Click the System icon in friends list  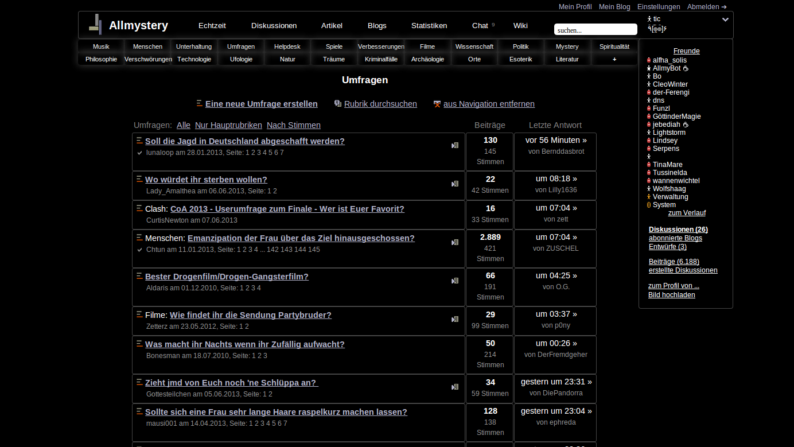pyautogui.click(x=649, y=205)
